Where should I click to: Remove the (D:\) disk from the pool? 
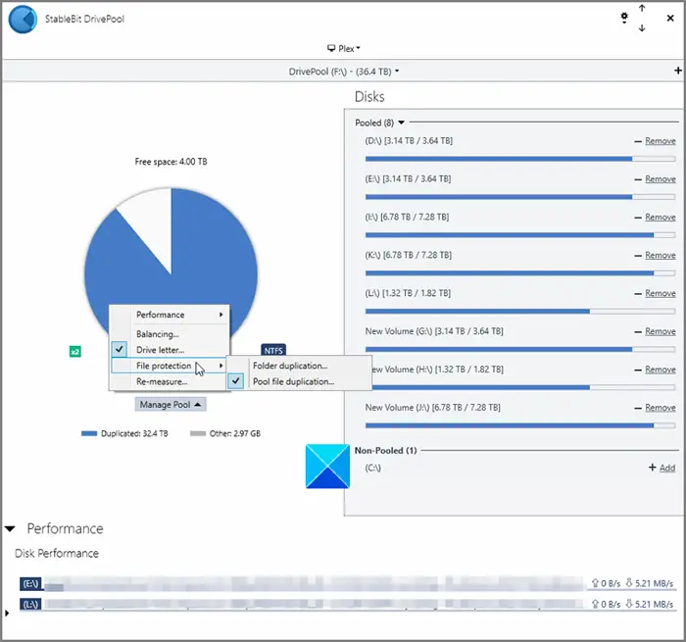661,141
